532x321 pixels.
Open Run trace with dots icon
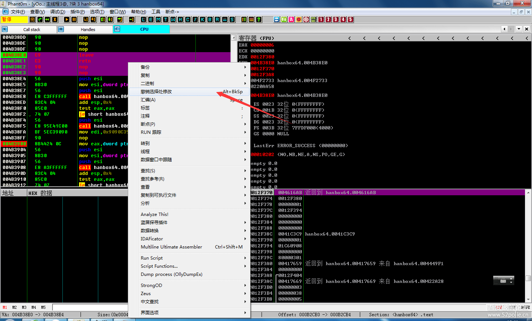point(225,20)
